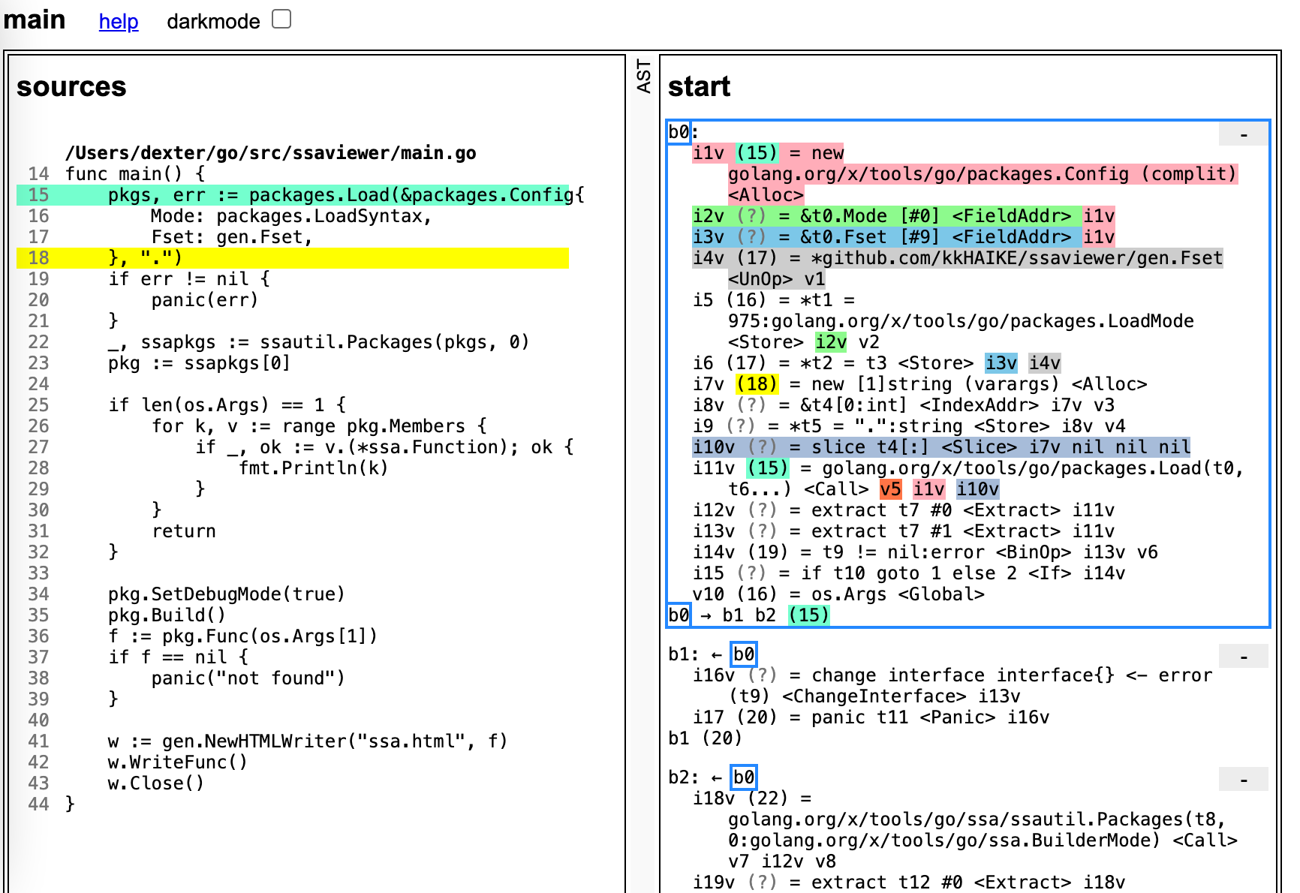The height and width of the screenshot is (893, 1300).
Task: Click the 'i12v' extract instruction
Action: pos(903,510)
